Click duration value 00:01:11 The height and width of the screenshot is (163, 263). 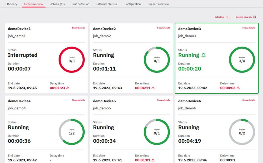point(104,69)
